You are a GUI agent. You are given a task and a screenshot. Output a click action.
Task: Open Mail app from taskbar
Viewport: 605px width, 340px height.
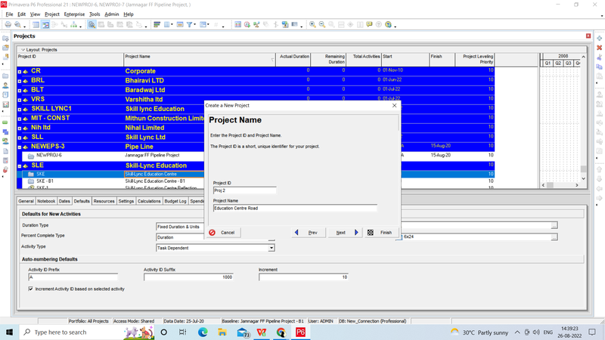point(243,332)
